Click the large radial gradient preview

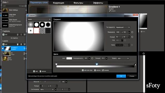coord(79,36)
